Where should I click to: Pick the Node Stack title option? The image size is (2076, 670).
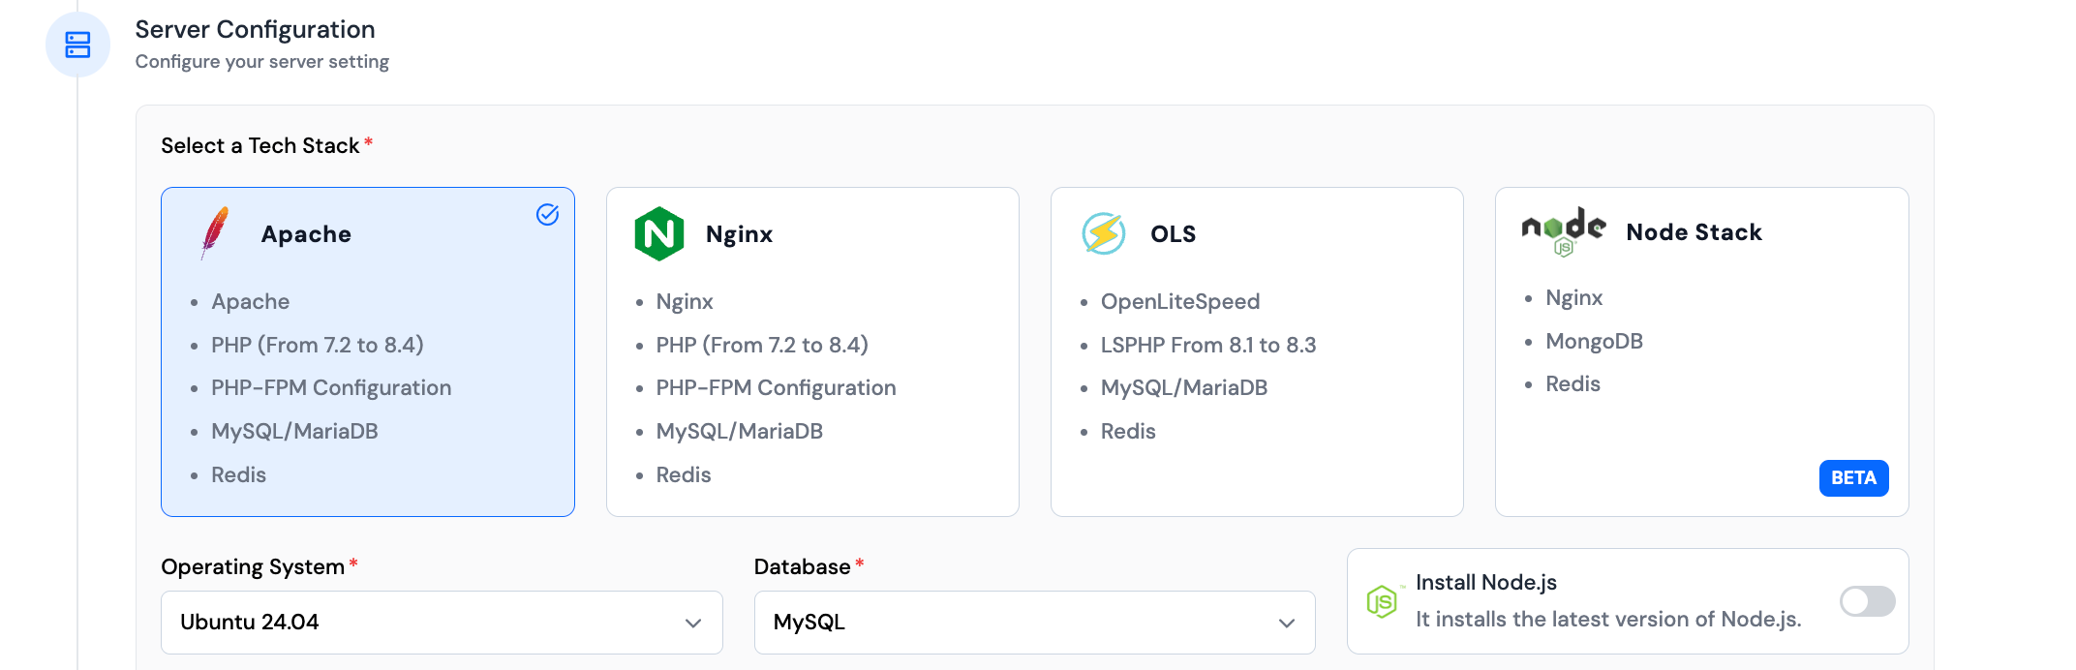[1694, 232]
